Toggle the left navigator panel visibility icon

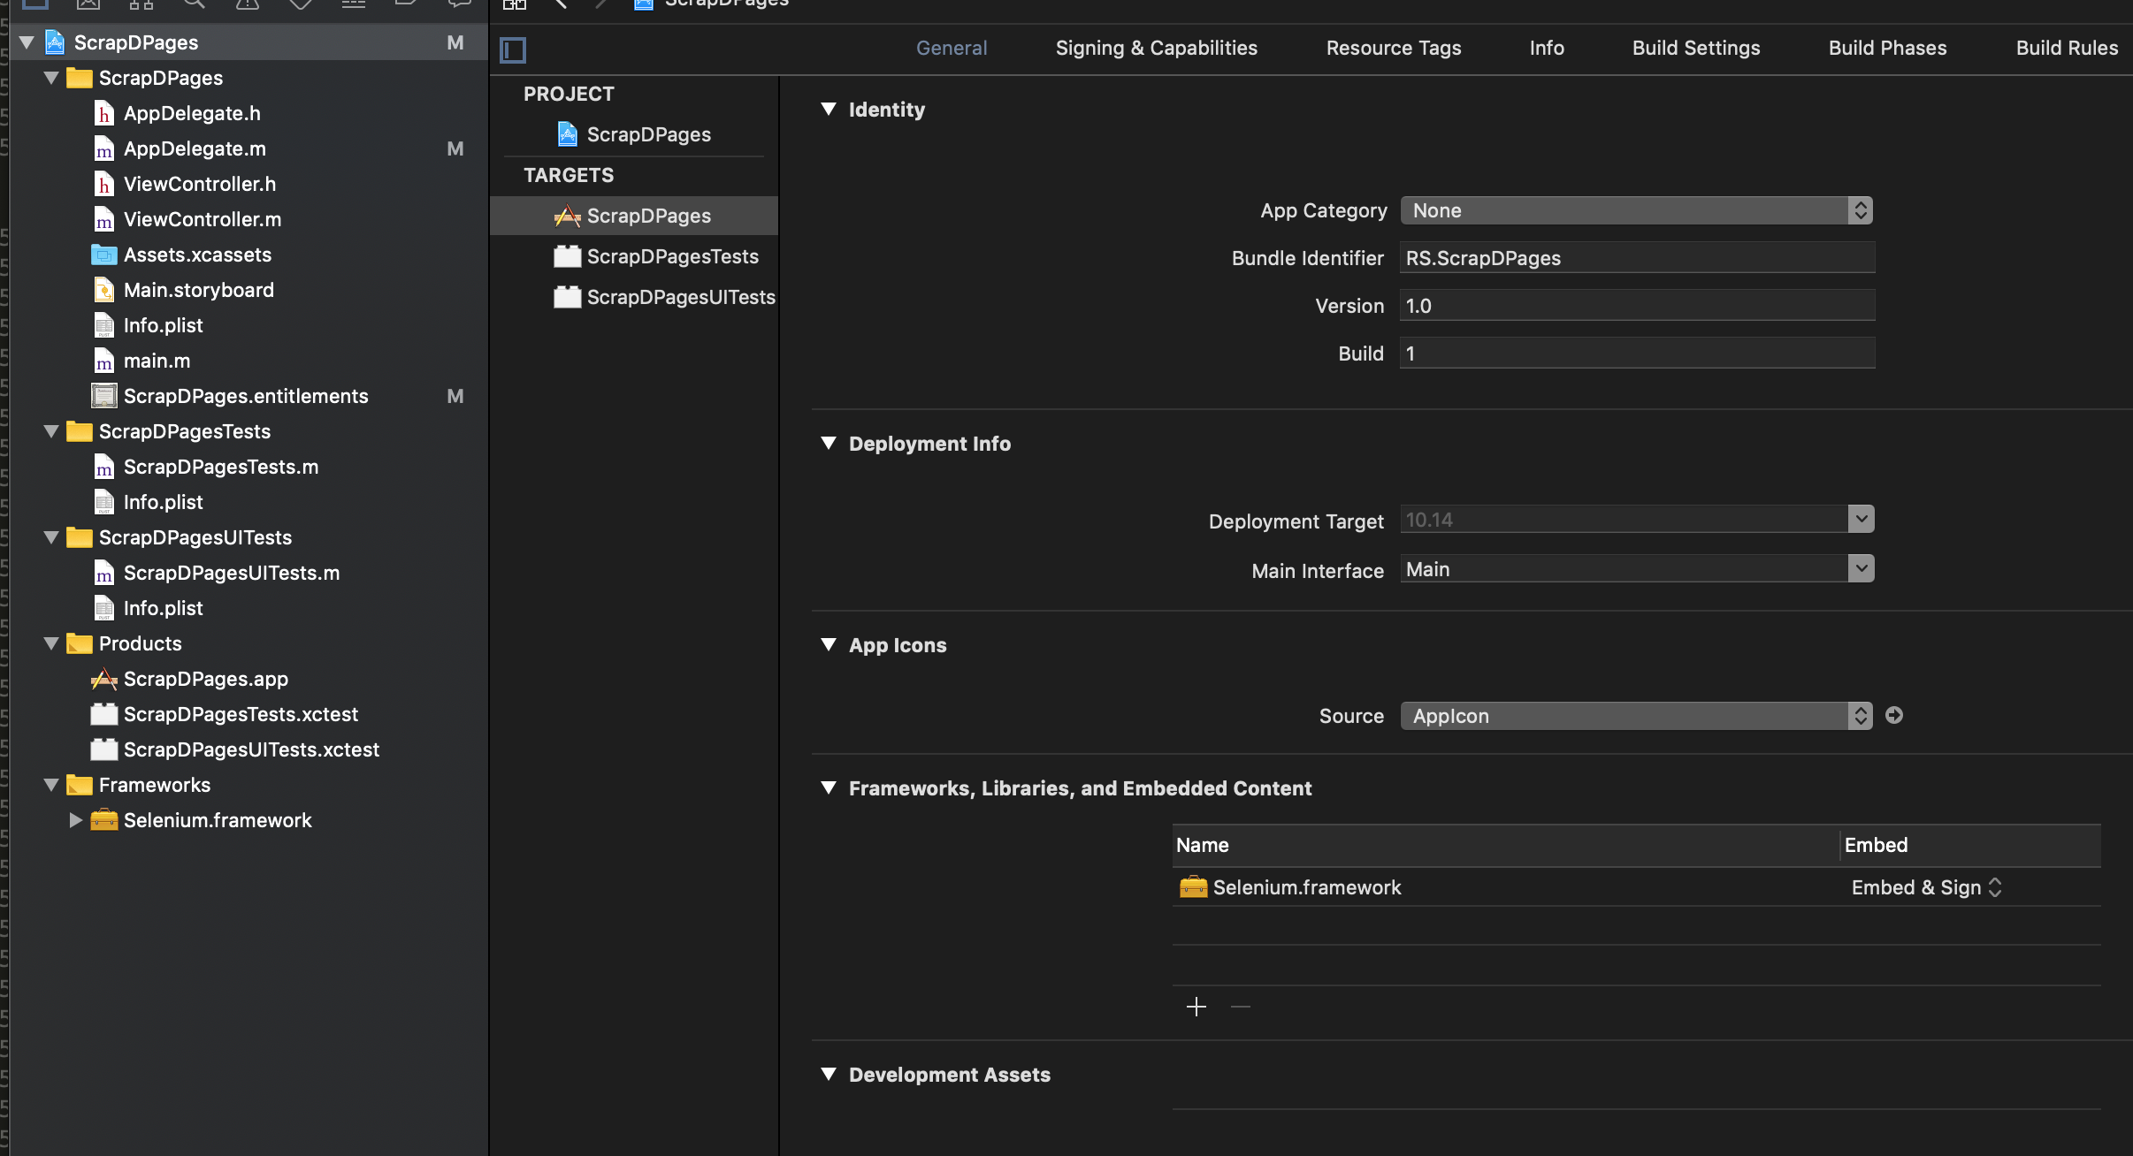(x=513, y=49)
